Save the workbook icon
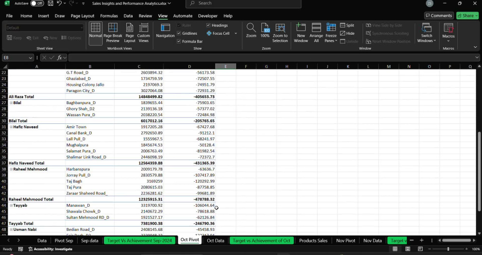 [x=51, y=3]
